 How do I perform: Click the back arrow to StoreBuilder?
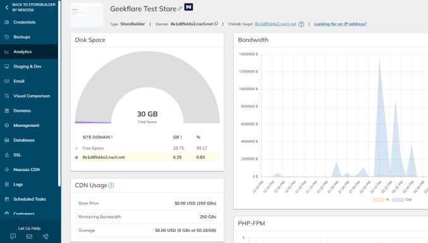(x=7, y=8)
